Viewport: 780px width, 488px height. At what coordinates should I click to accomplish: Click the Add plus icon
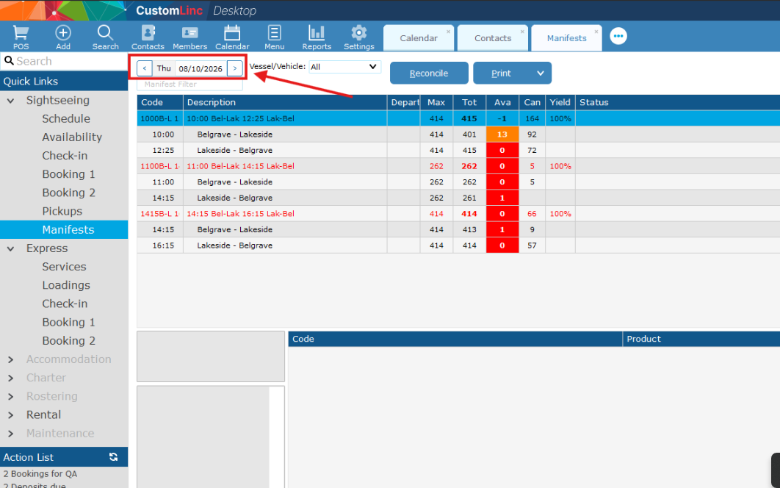[x=63, y=37]
